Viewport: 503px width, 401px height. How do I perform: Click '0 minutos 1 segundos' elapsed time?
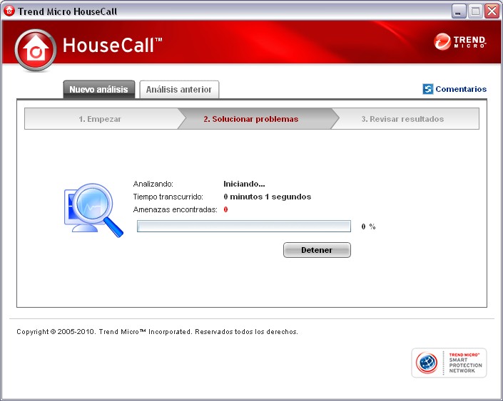[268, 197]
